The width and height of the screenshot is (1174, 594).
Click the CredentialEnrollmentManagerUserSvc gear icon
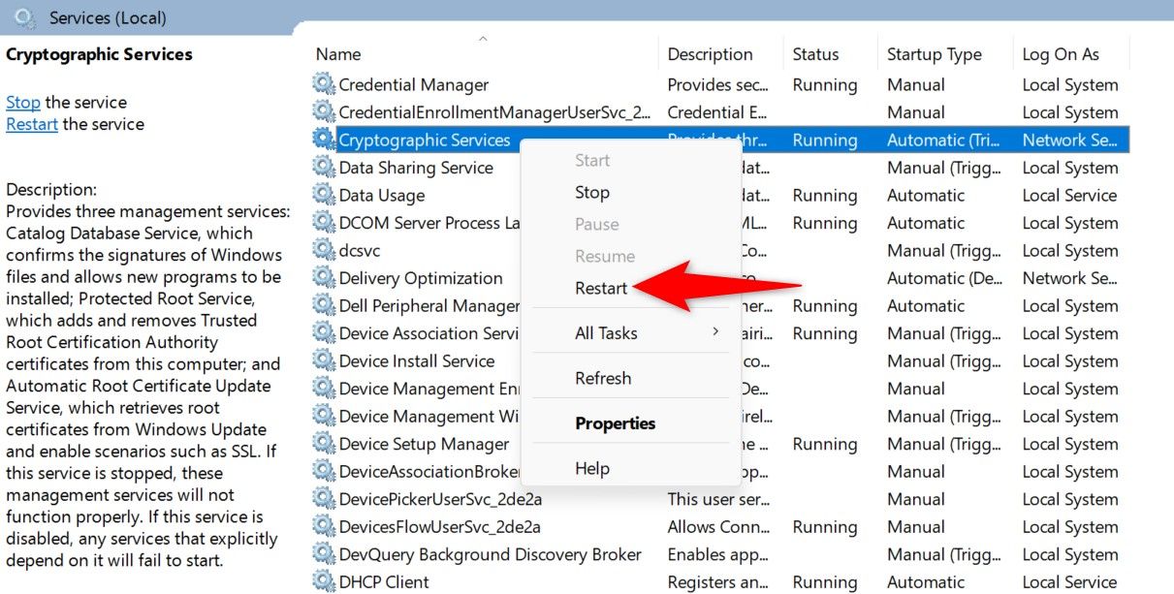point(324,112)
